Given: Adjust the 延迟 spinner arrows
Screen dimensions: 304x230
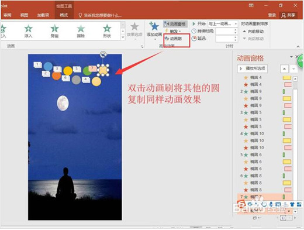Looking at the screenshot, I should point(236,39).
